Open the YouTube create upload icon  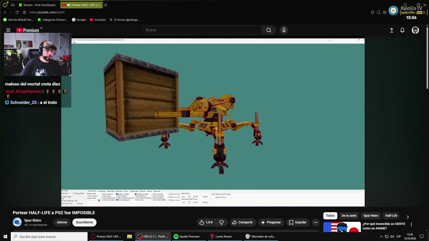(x=391, y=30)
